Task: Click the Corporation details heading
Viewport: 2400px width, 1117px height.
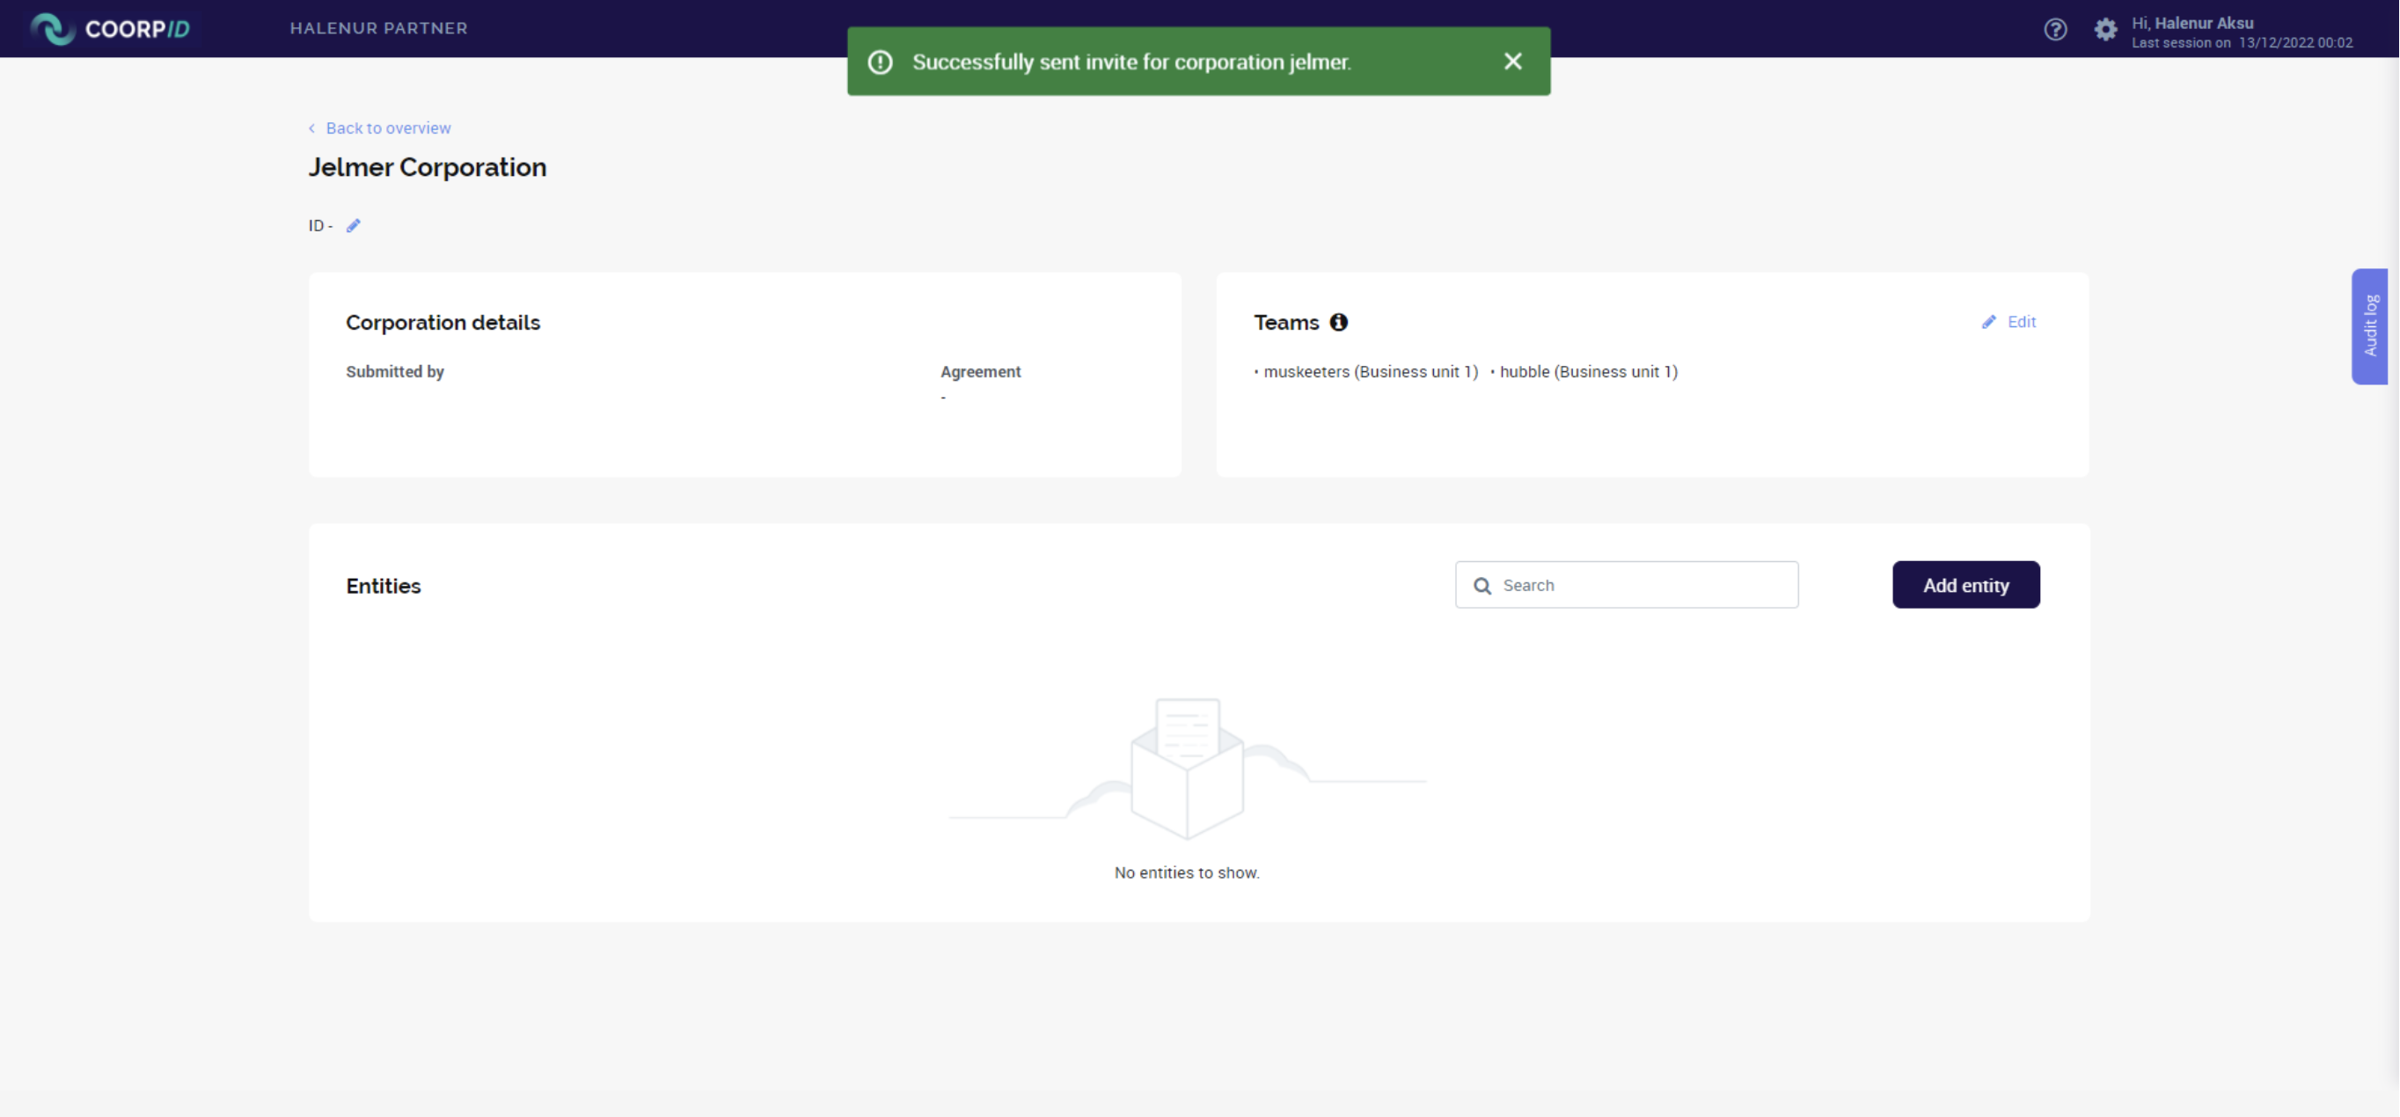Action: (443, 322)
